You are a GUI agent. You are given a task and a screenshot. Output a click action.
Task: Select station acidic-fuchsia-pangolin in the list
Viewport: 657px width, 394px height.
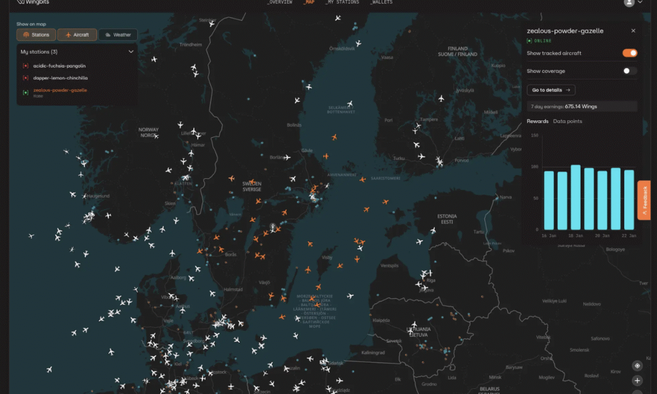click(x=60, y=66)
